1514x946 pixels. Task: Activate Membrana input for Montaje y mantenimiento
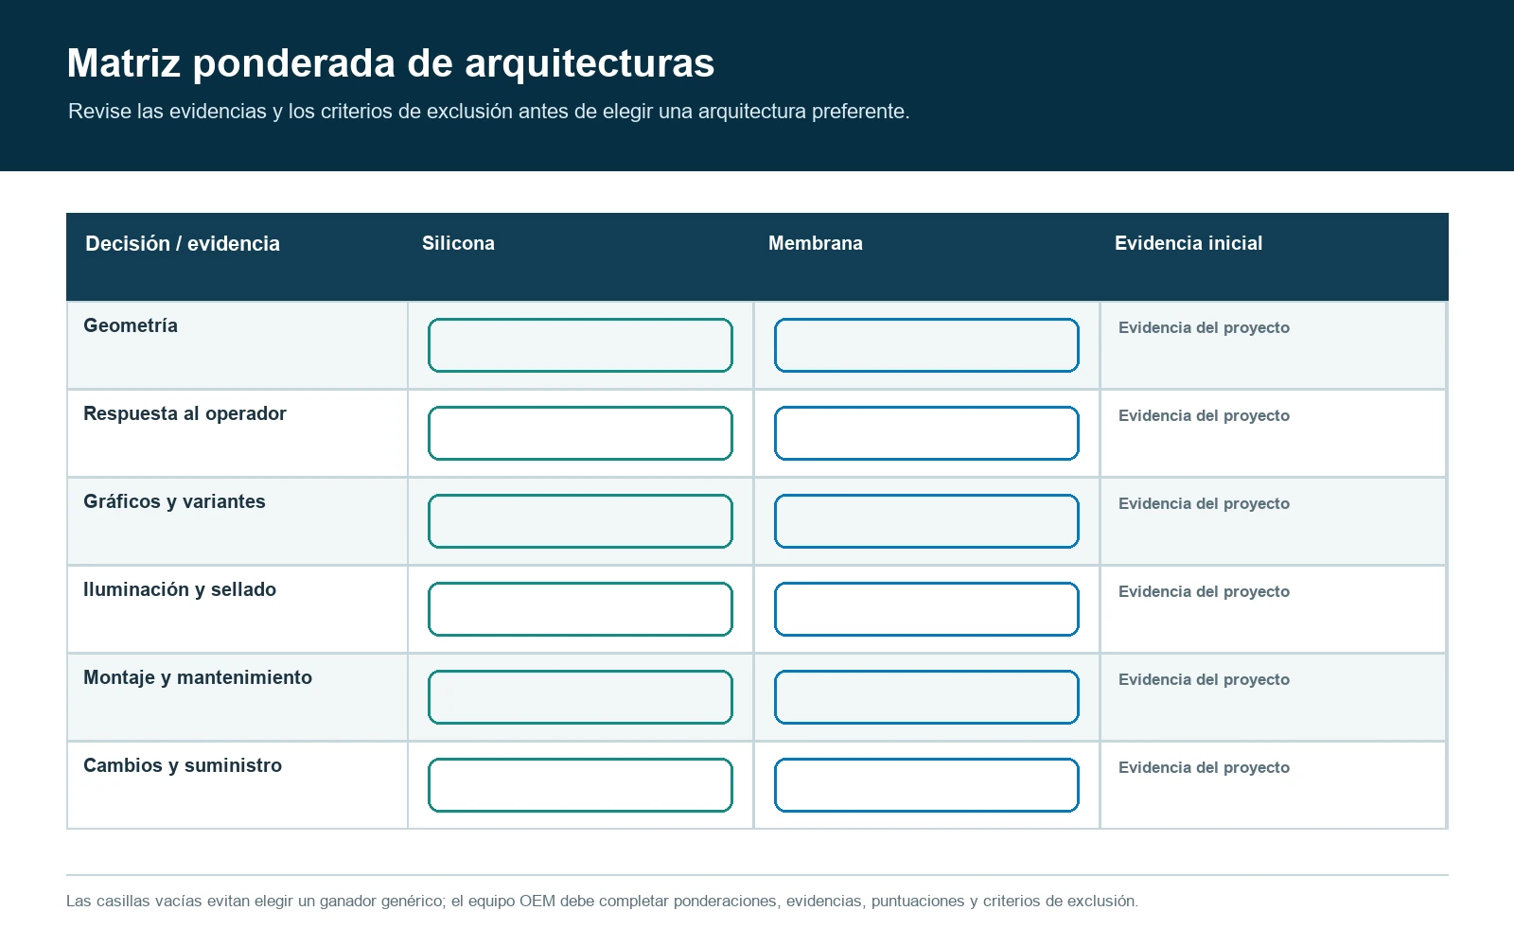926,697
